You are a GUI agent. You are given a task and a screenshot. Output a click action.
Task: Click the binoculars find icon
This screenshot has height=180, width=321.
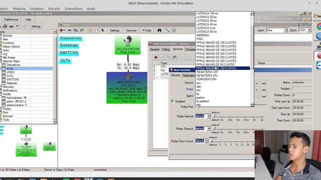pyautogui.click(x=159, y=30)
